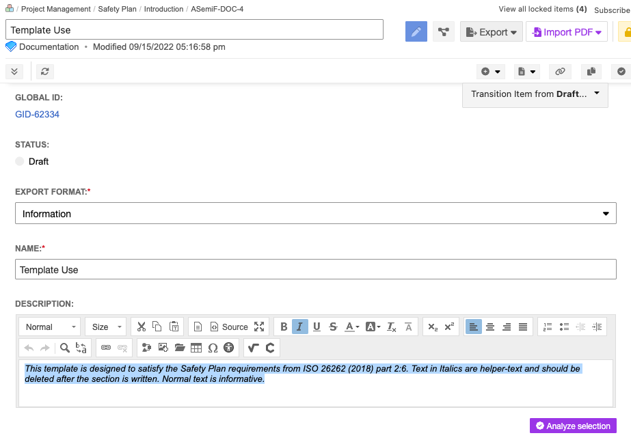Click the refresh icon
The height and width of the screenshot is (442, 631).
(x=44, y=72)
